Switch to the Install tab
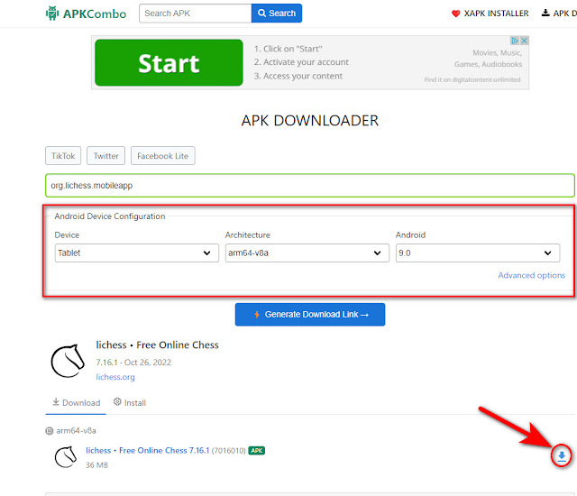Viewport: 577px width, 496px height. [x=130, y=402]
